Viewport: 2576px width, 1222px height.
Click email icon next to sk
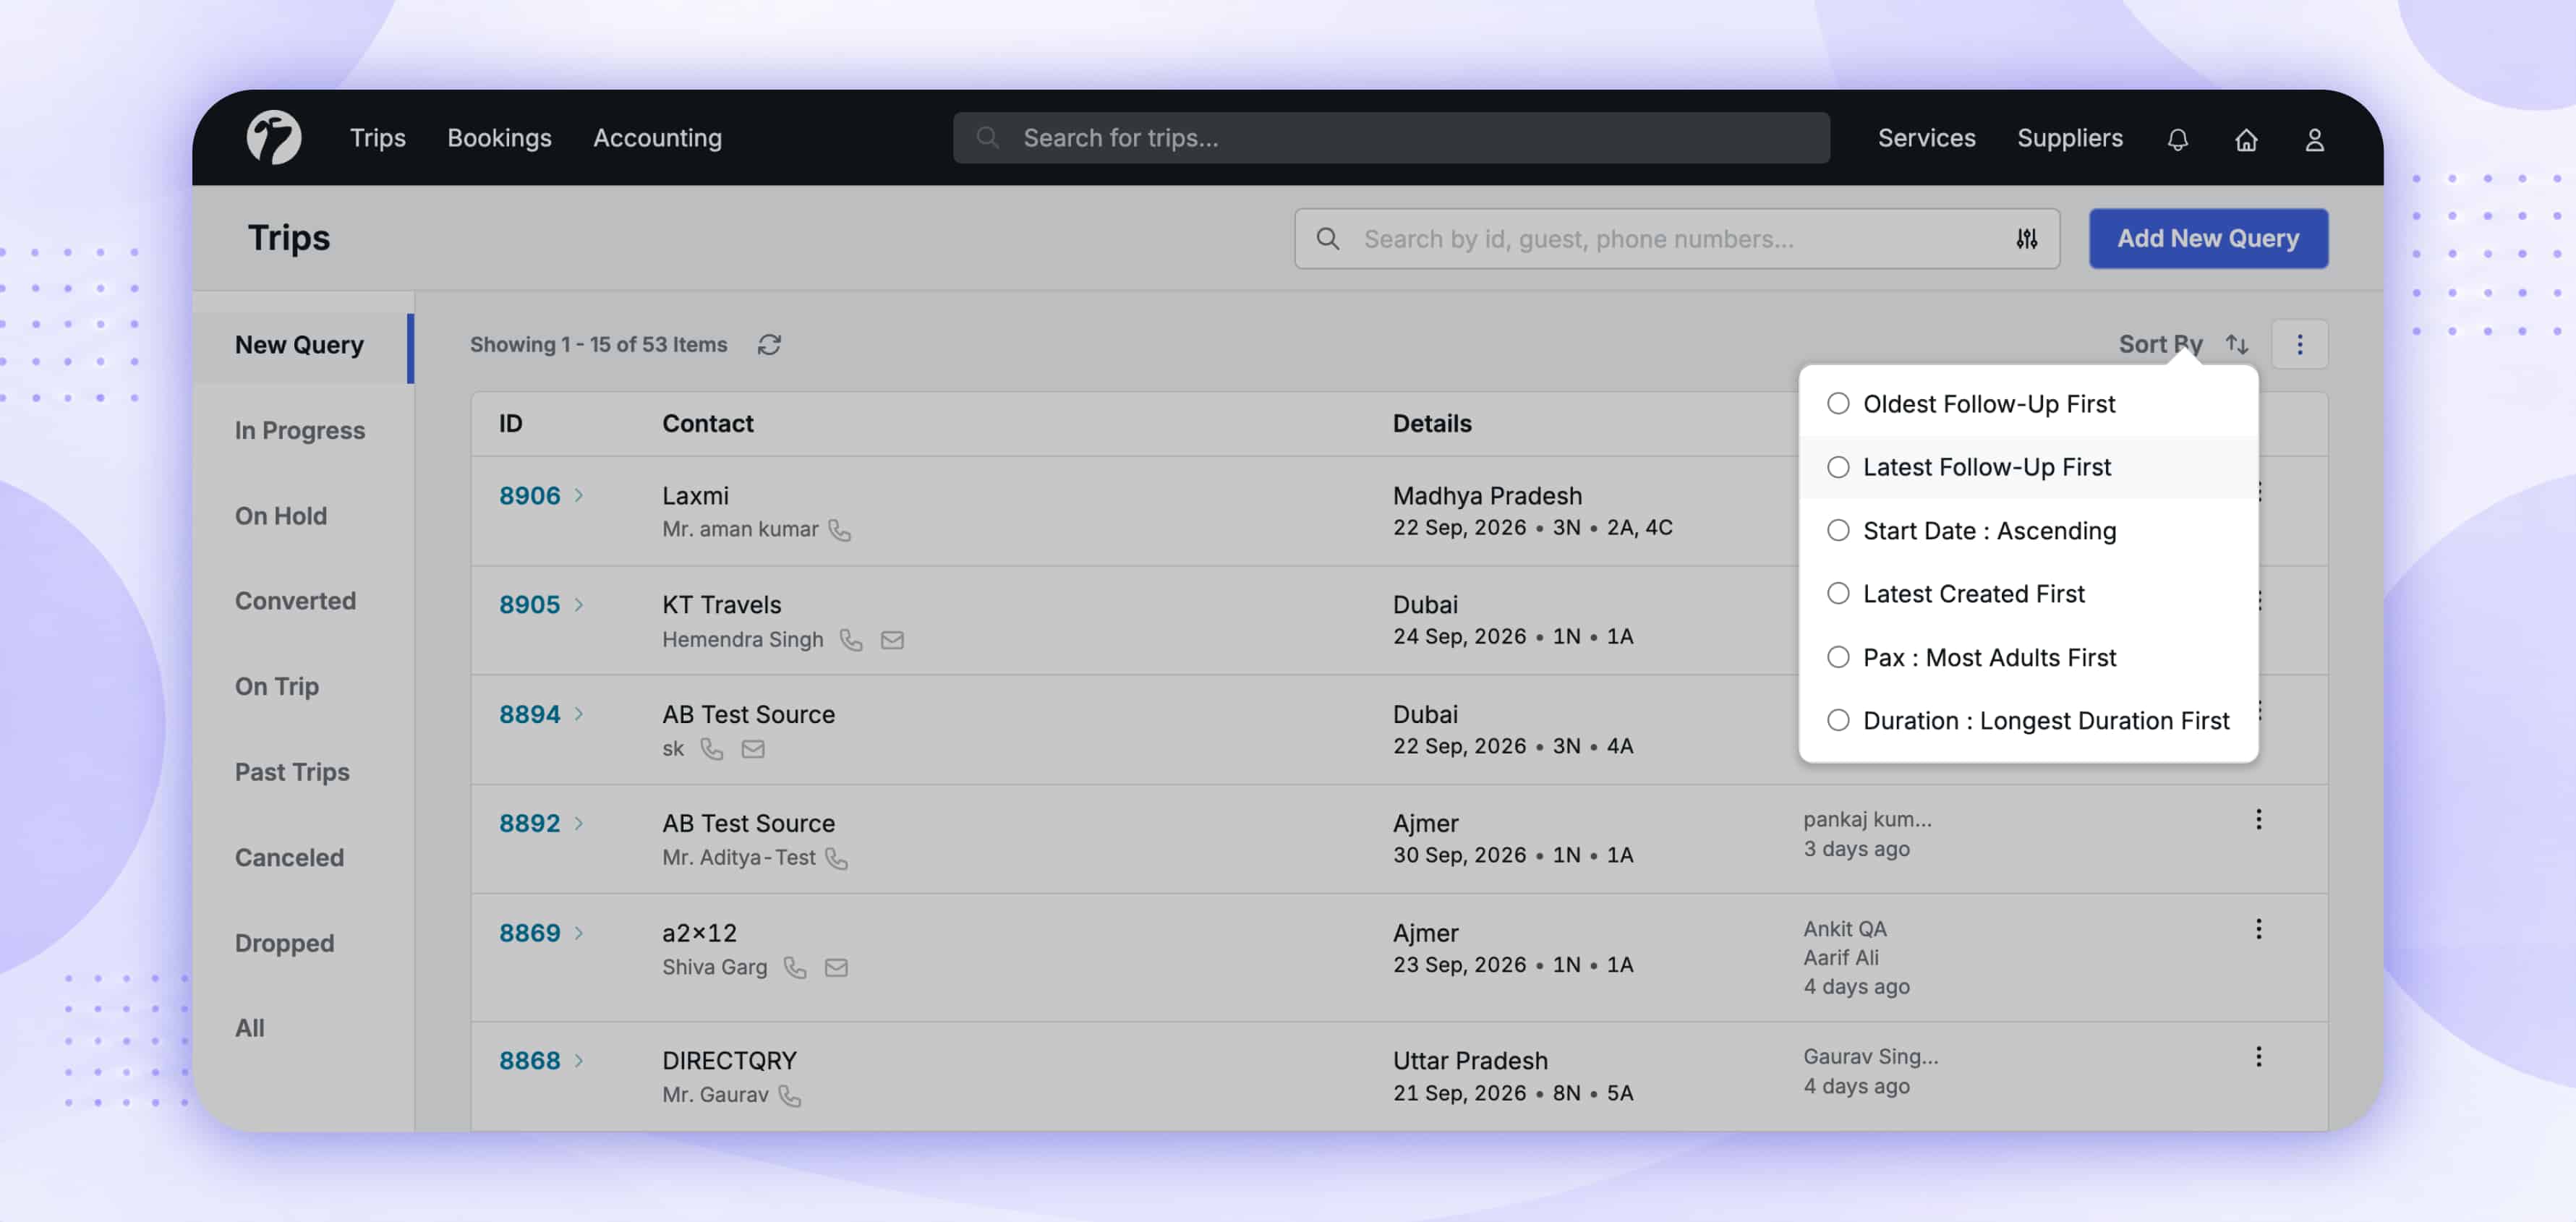pos(753,749)
